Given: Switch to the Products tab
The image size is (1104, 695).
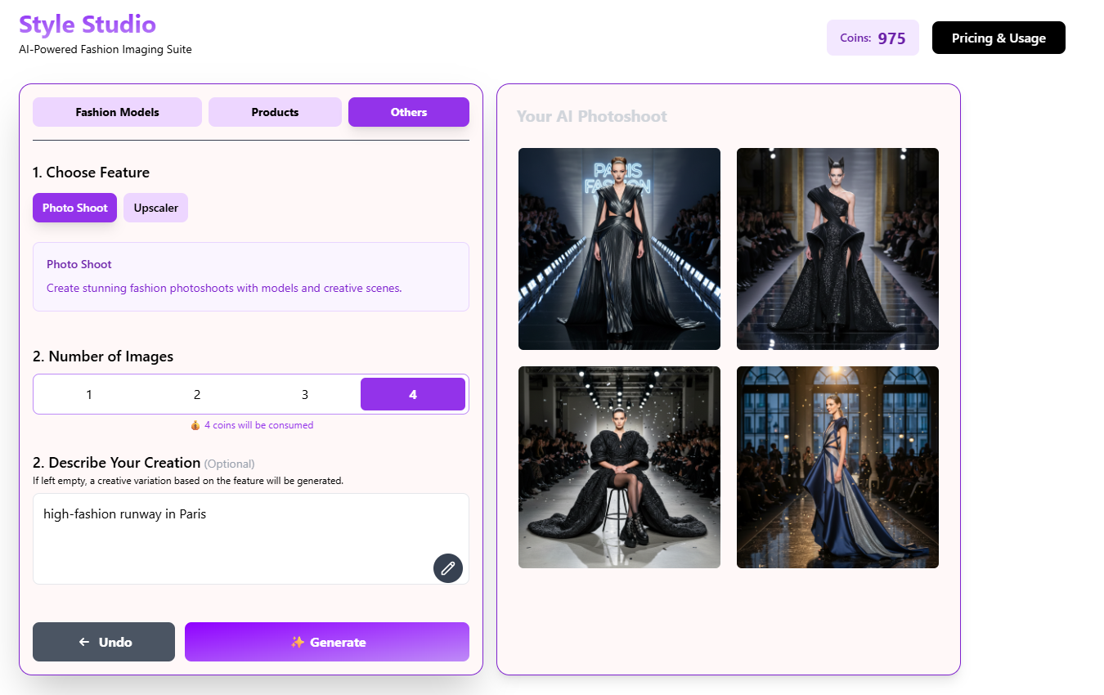Looking at the screenshot, I should (275, 112).
